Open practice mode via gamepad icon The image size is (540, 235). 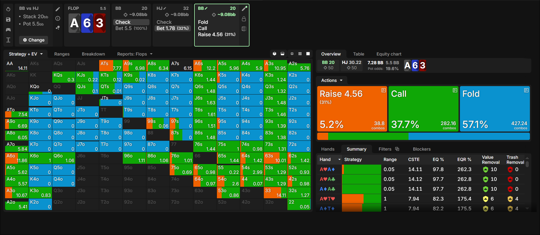(8, 29)
